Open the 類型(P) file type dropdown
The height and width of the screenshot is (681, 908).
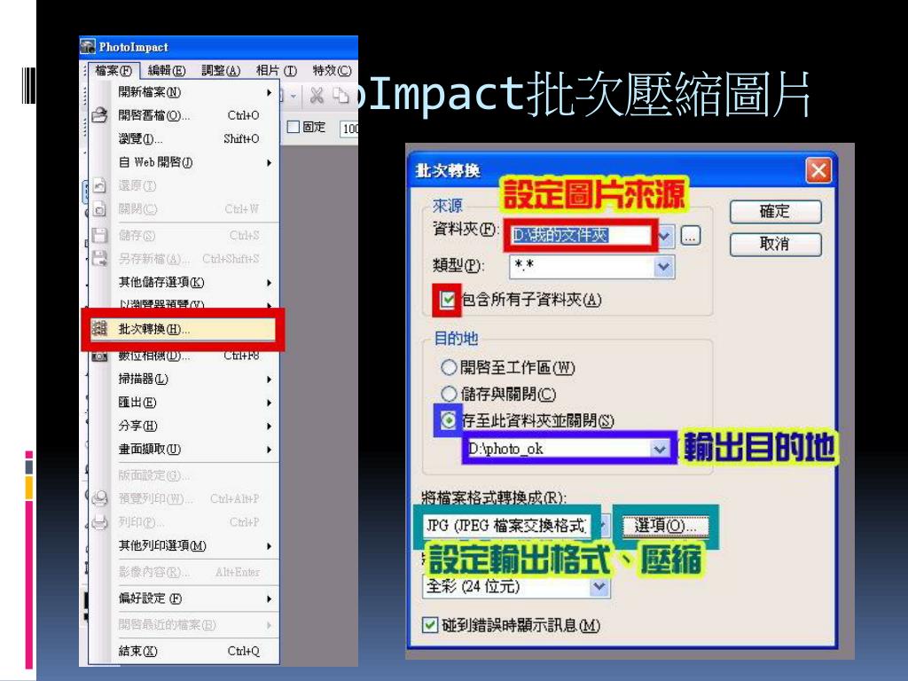click(x=663, y=267)
